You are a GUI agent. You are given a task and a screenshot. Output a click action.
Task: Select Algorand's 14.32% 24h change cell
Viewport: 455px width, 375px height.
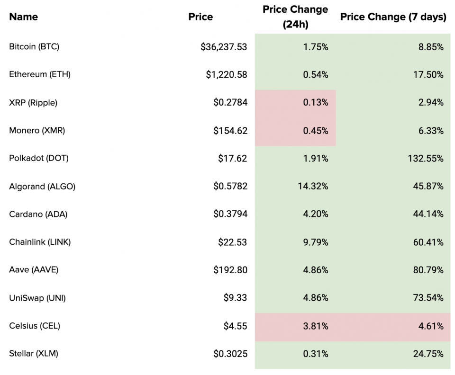coord(313,187)
